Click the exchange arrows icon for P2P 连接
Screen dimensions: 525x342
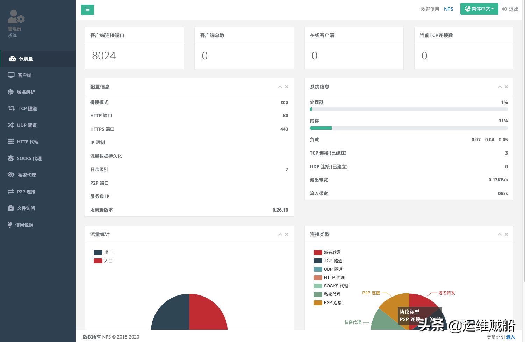(x=11, y=192)
